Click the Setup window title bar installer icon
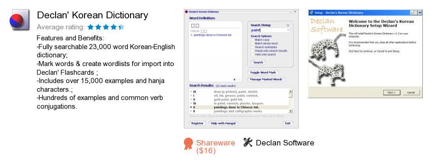 [312, 13]
